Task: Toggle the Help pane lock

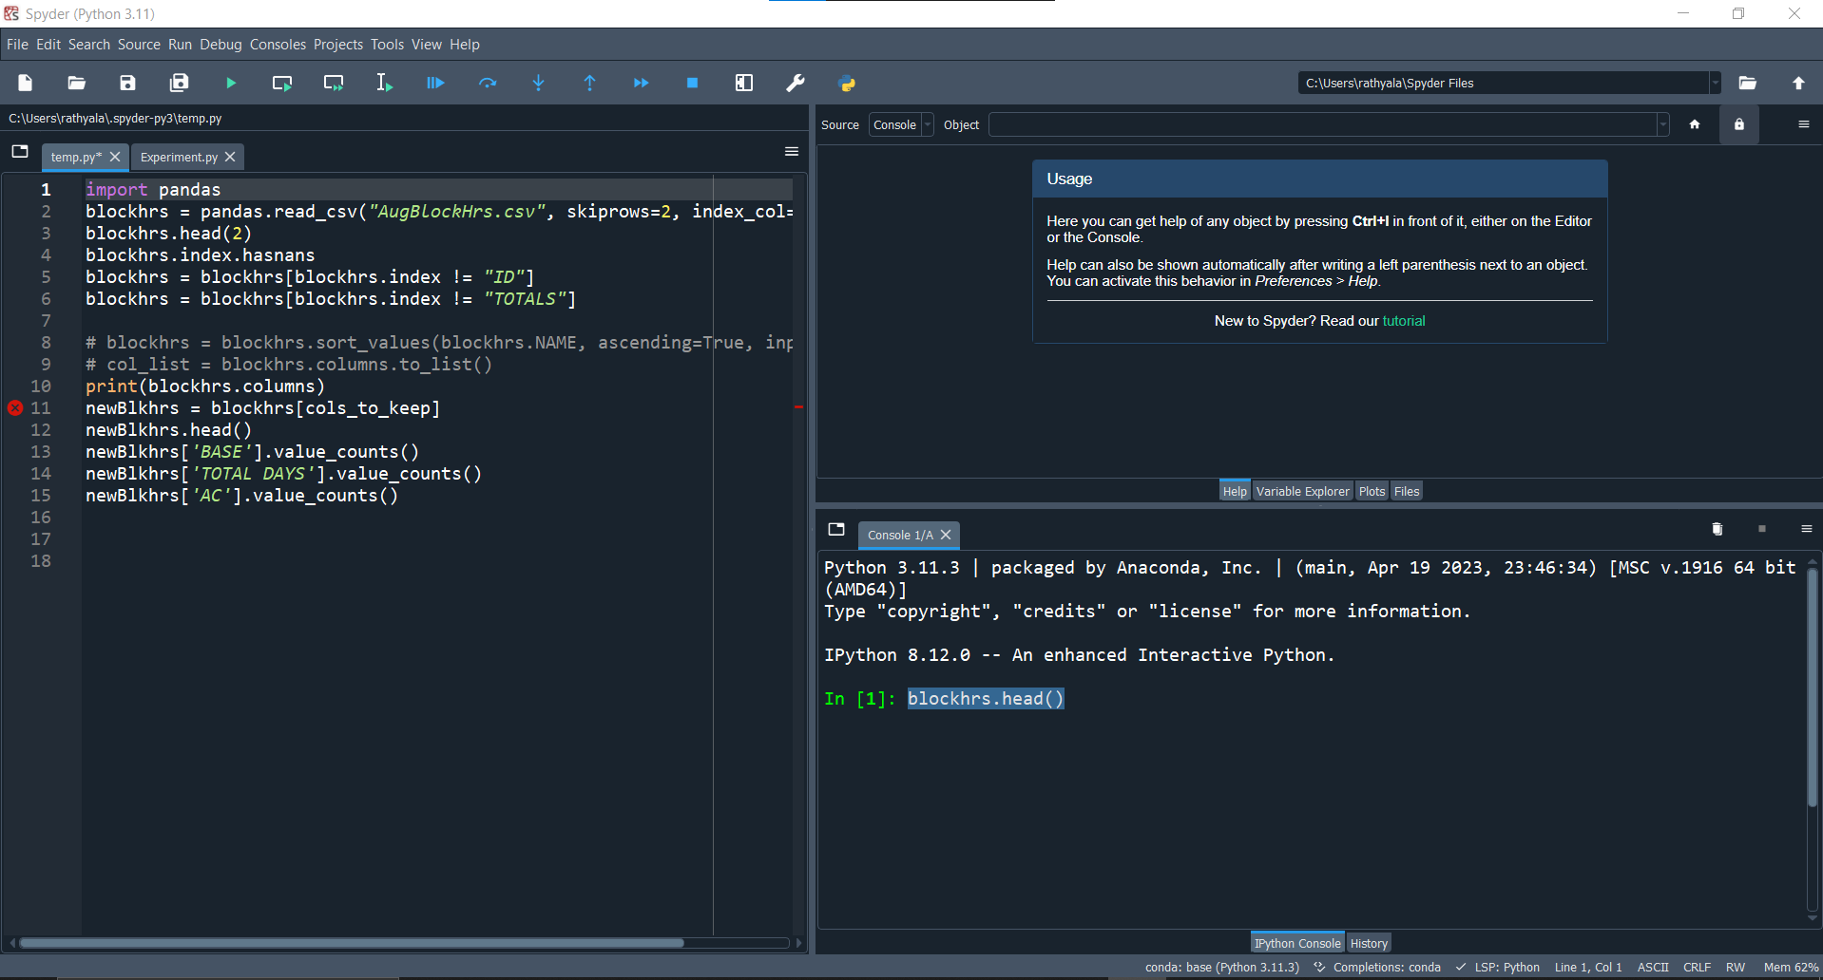Action: click(1738, 124)
